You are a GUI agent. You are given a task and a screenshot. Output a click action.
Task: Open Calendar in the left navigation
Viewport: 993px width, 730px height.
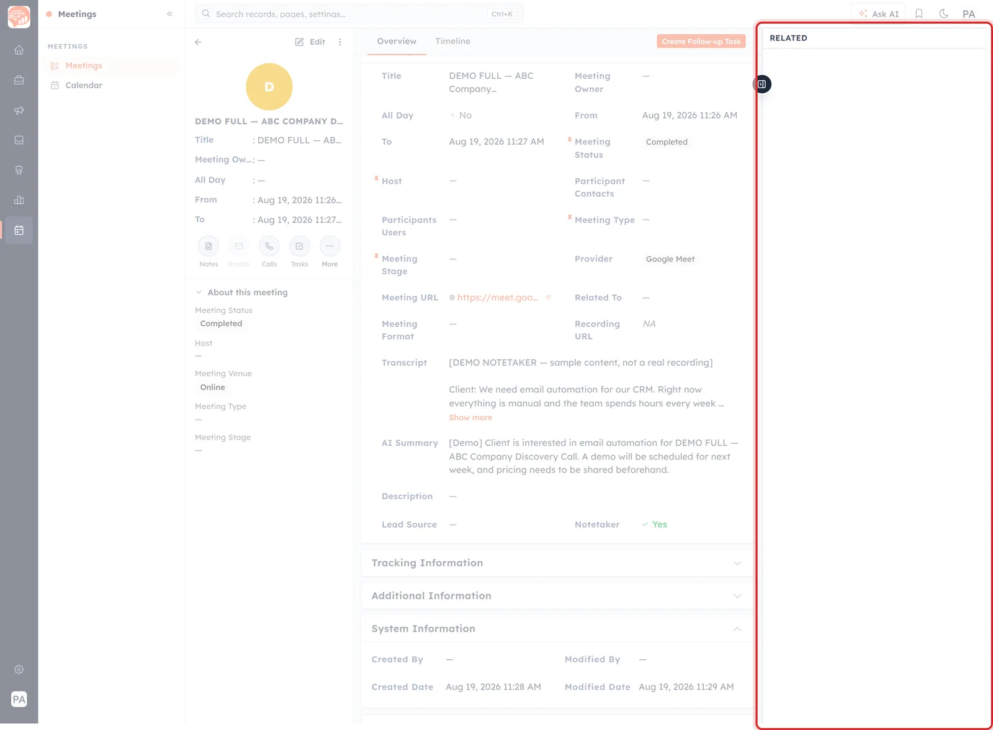tap(112, 86)
